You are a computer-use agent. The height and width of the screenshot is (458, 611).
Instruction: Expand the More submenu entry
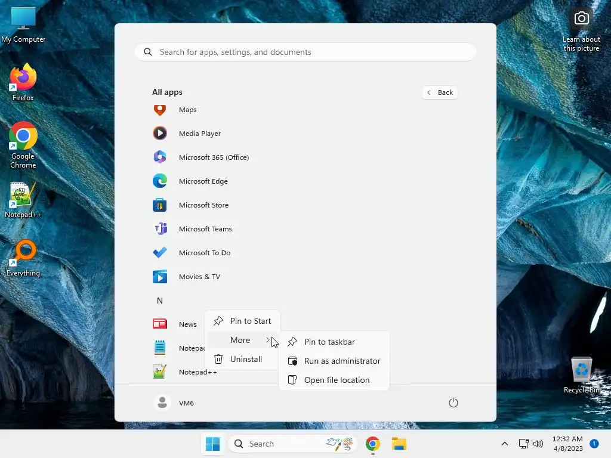tap(242, 340)
